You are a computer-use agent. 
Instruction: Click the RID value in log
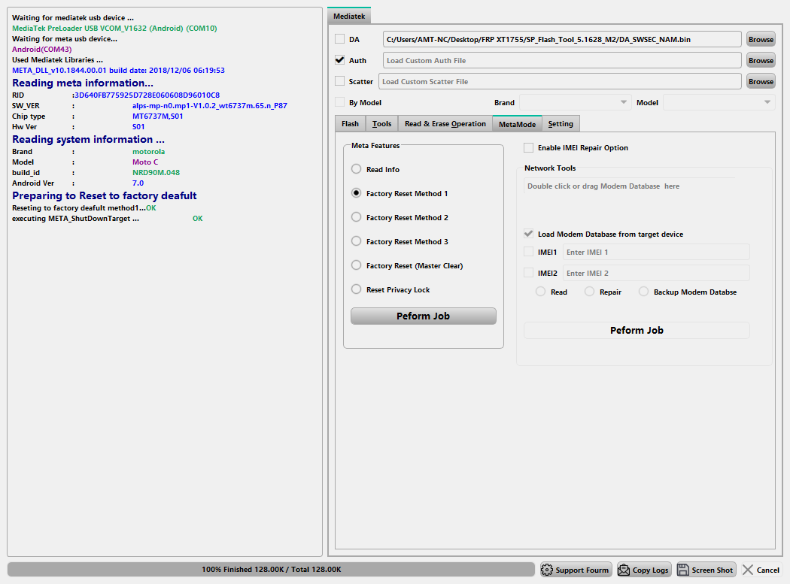click(146, 95)
